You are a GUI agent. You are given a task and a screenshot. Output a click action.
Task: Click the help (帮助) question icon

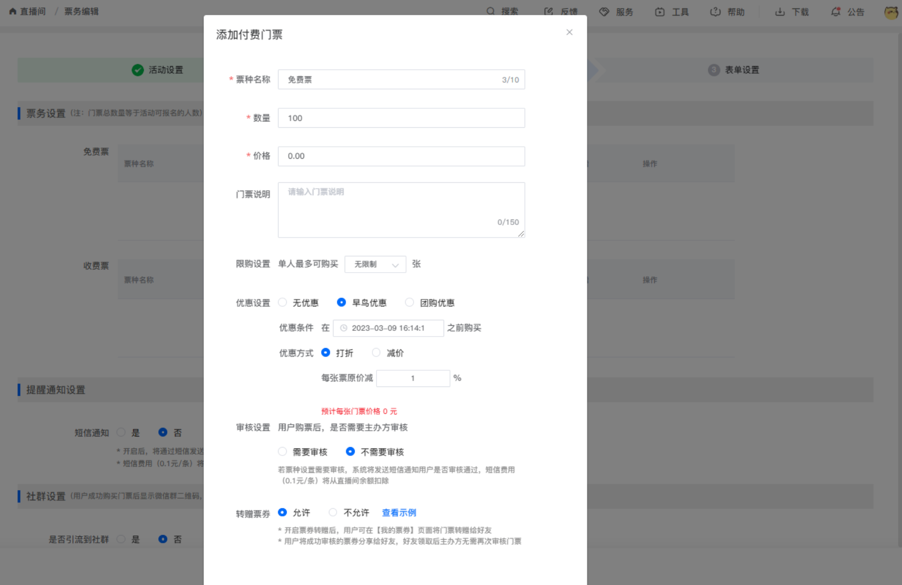tap(715, 12)
